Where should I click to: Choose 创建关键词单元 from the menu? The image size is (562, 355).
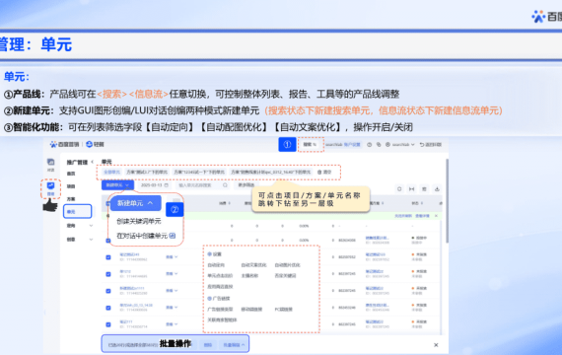139,221
